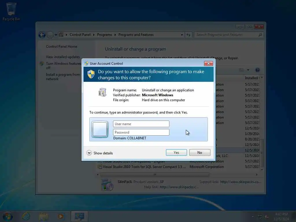Click the network icon in system tray
Screen dimensions: 296x222
[260, 217]
